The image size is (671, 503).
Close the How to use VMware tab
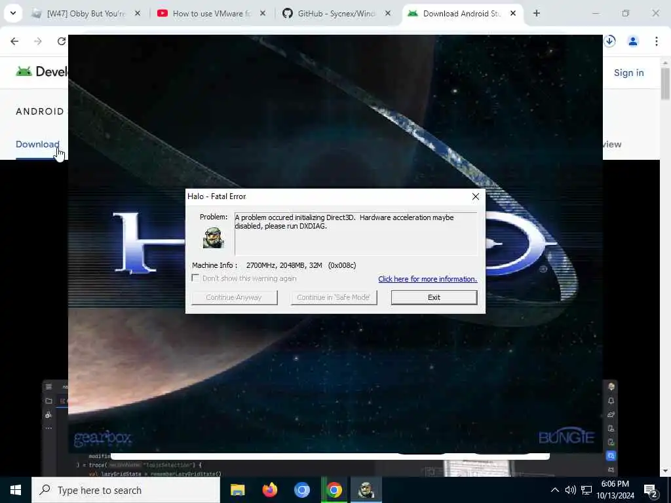tap(263, 14)
